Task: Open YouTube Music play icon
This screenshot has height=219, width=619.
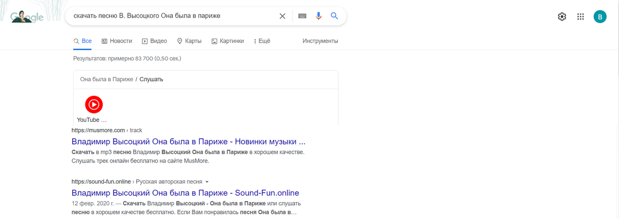Action: tap(94, 104)
